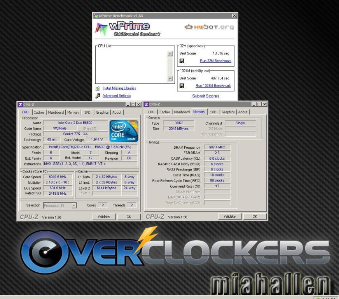Click the Intel Core 2 Duo badge

point(124,131)
